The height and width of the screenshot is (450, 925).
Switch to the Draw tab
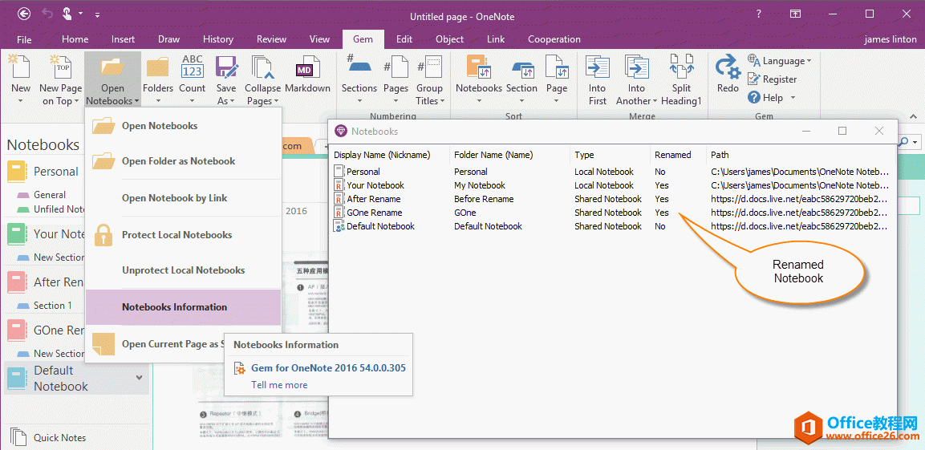(x=168, y=39)
